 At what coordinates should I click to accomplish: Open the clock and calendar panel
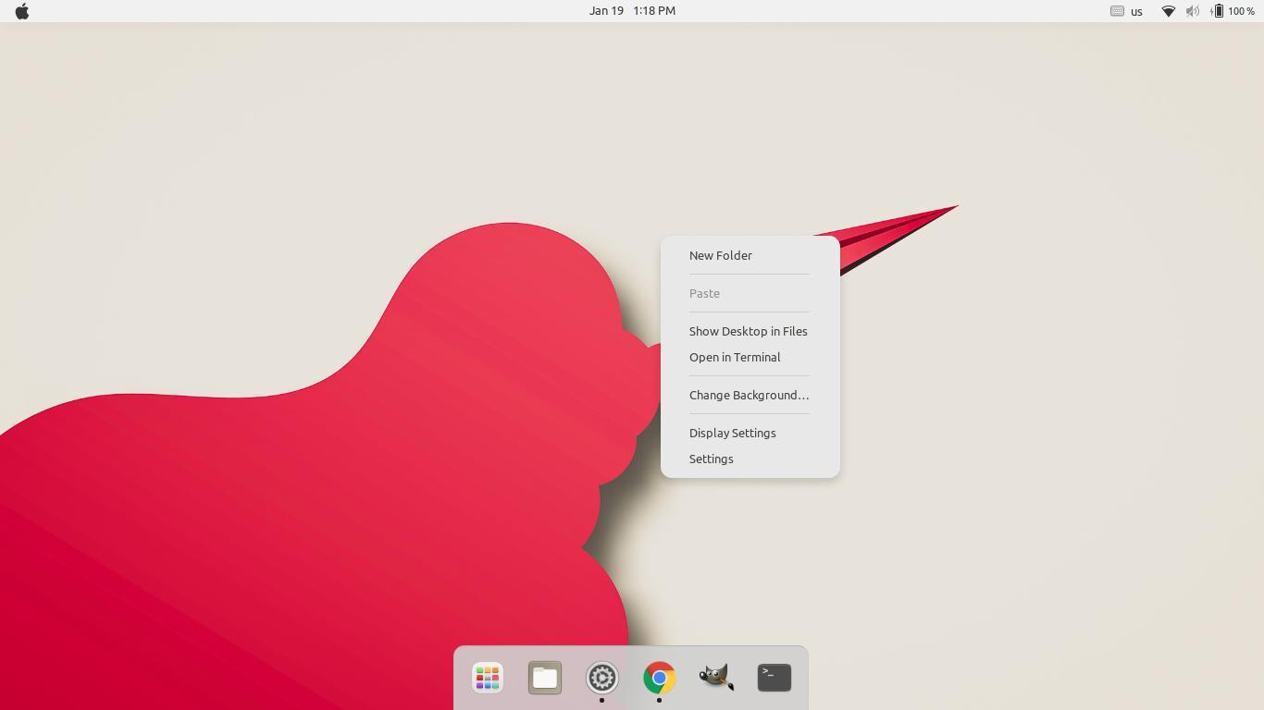(632, 11)
